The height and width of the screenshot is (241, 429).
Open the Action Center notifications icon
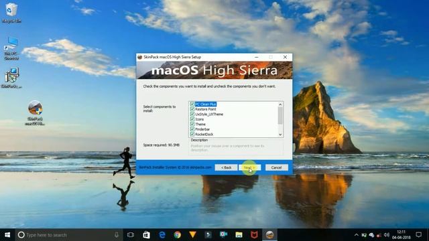(x=418, y=235)
